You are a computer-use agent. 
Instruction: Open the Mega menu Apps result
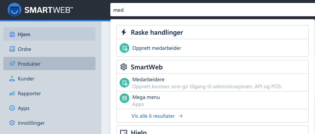tap(212, 100)
